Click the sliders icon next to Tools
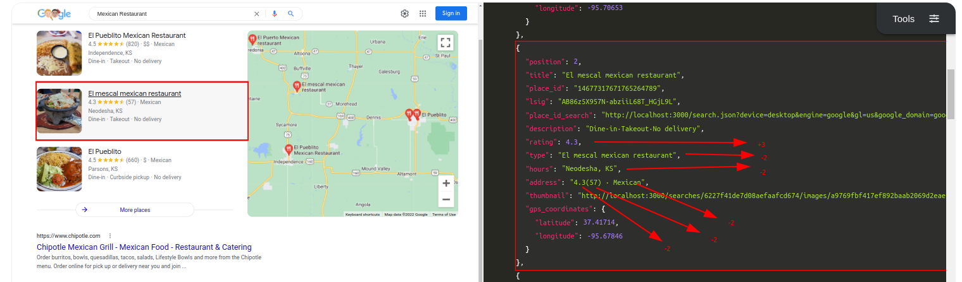 (934, 19)
